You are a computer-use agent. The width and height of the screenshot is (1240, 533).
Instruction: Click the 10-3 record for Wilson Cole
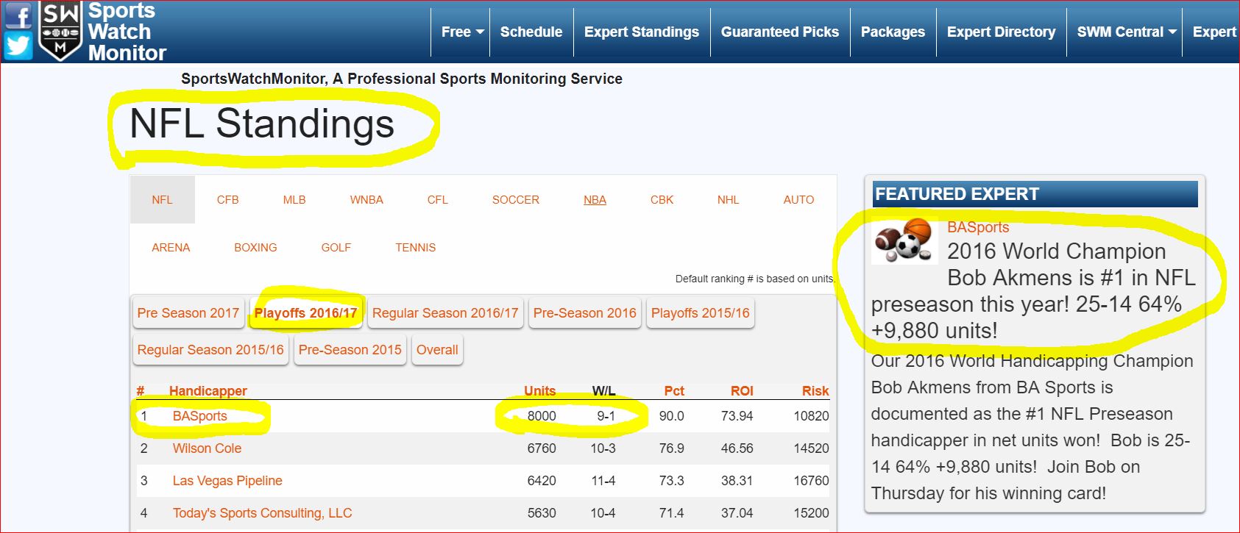pos(603,448)
